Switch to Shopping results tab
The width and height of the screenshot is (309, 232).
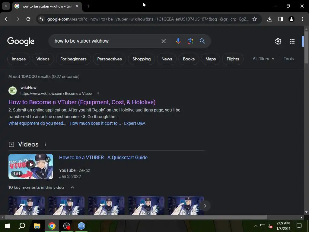(x=142, y=59)
